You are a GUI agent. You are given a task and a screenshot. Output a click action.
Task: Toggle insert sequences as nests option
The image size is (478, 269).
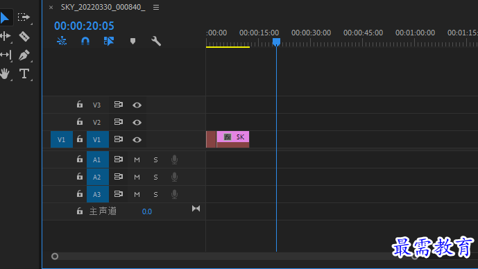[62, 41]
